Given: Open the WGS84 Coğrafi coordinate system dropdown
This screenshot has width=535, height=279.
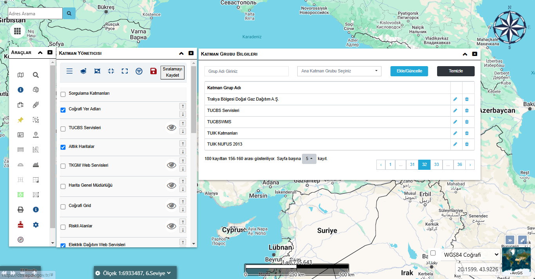Looking at the screenshot, I should click(x=470, y=255).
